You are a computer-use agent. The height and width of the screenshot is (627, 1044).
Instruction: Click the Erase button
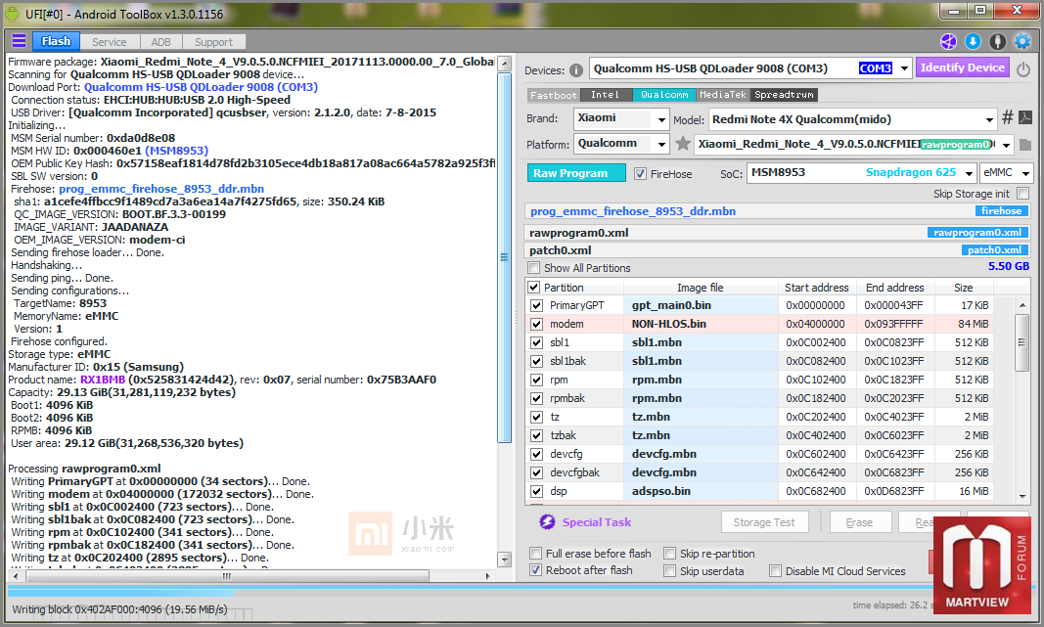860,522
